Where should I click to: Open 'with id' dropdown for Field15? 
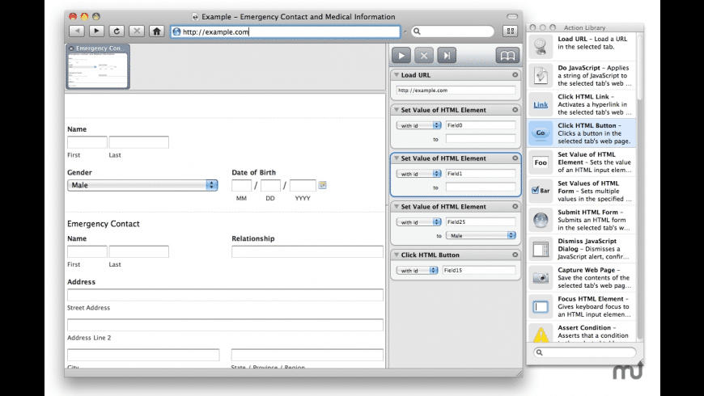click(417, 271)
